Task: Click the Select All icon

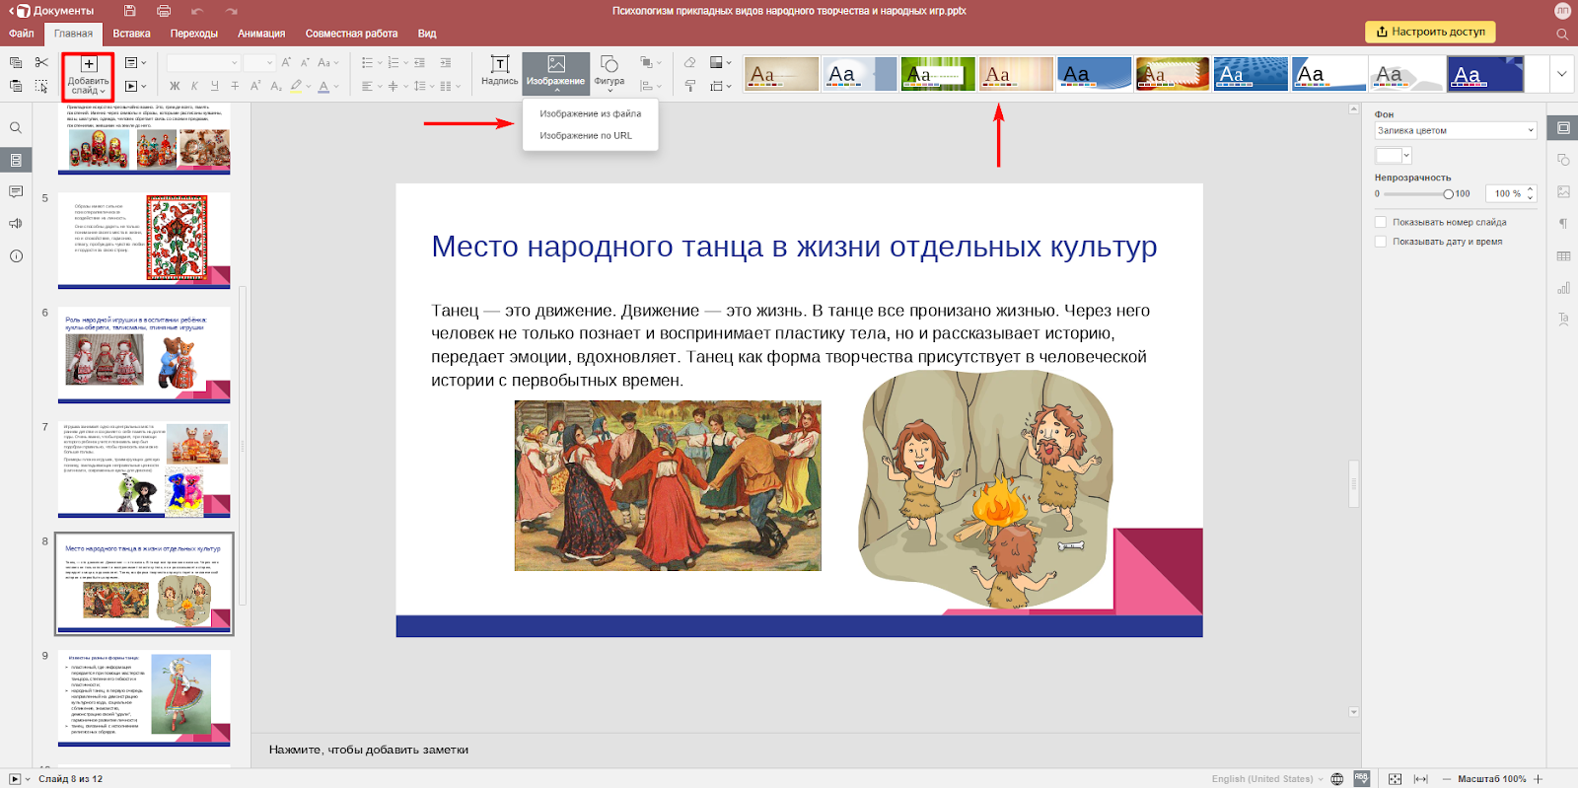Action: point(41,87)
